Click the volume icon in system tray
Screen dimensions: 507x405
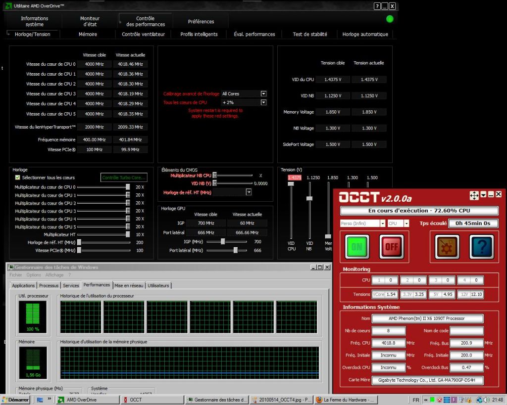[x=487, y=400]
